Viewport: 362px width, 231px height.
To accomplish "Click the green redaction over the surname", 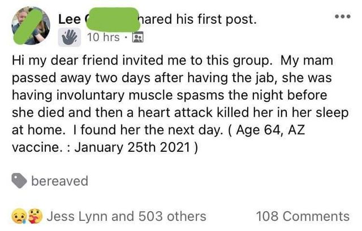I will tap(113, 19).
